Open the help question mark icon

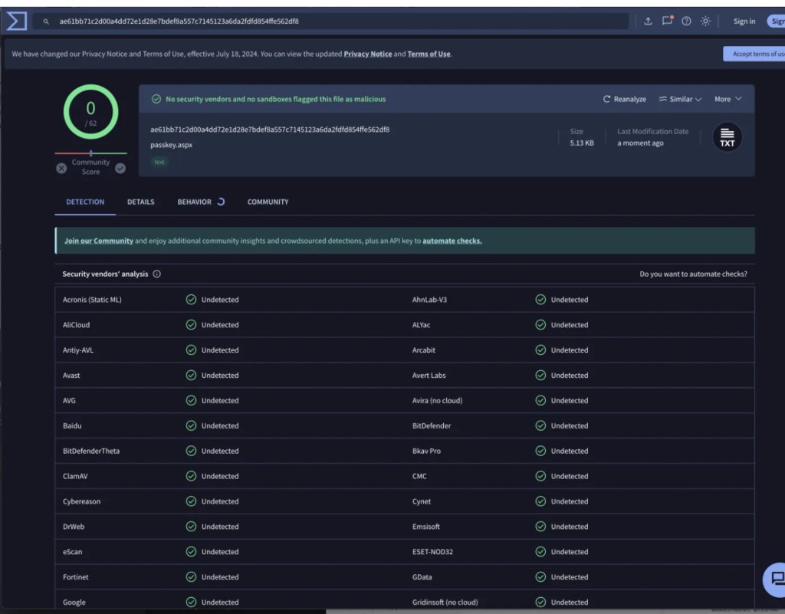(x=686, y=21)
